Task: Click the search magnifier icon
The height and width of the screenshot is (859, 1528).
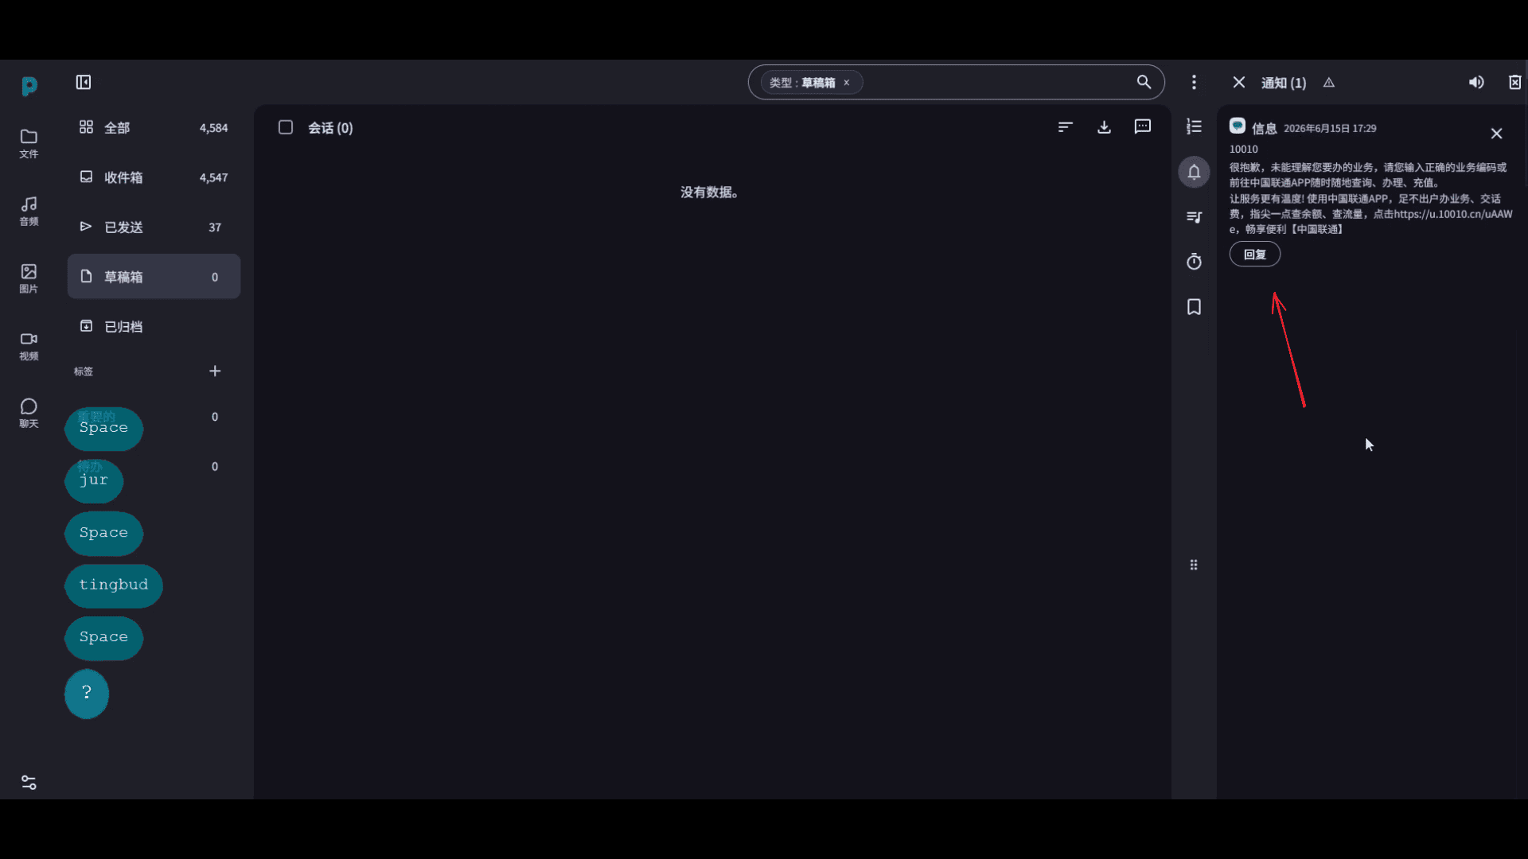Action: pyautogui.click(x=1144, y=82)
